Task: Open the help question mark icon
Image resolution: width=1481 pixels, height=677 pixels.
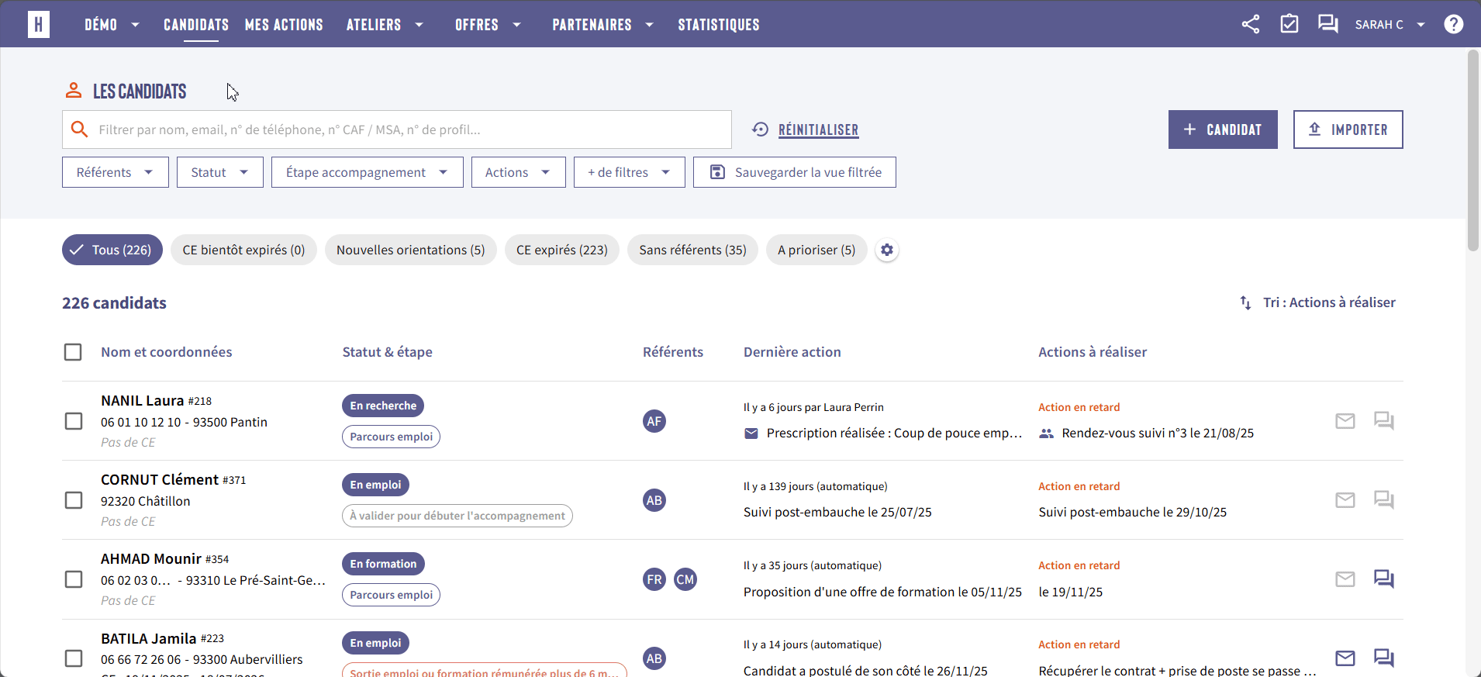Action: [1454, 24]
